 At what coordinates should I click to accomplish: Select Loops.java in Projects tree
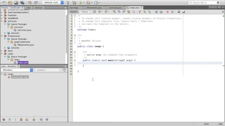tap(23, 63)
